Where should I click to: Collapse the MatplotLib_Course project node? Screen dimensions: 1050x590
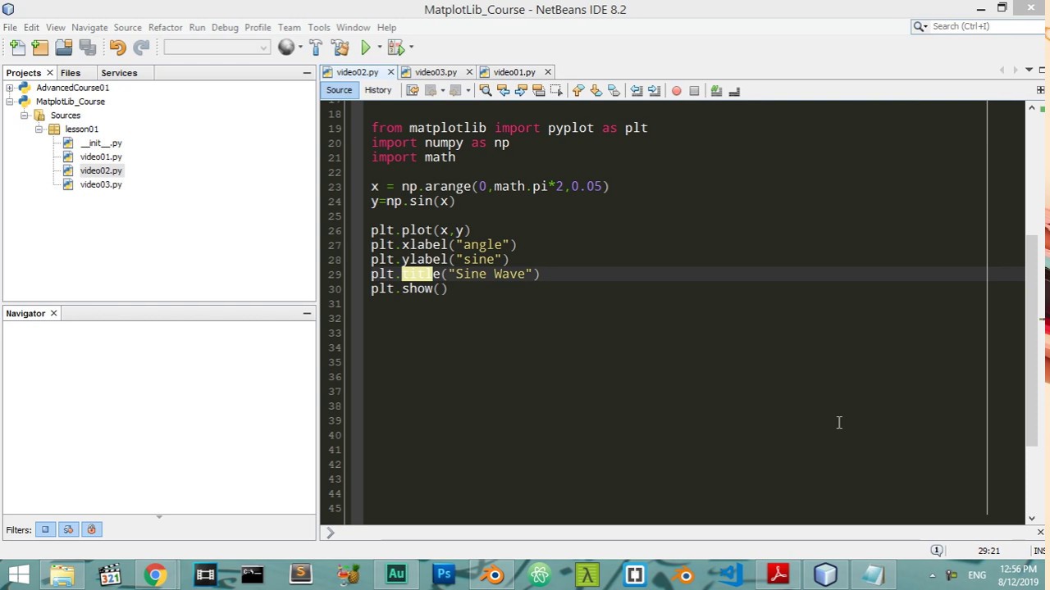click(x=9, y=102)
